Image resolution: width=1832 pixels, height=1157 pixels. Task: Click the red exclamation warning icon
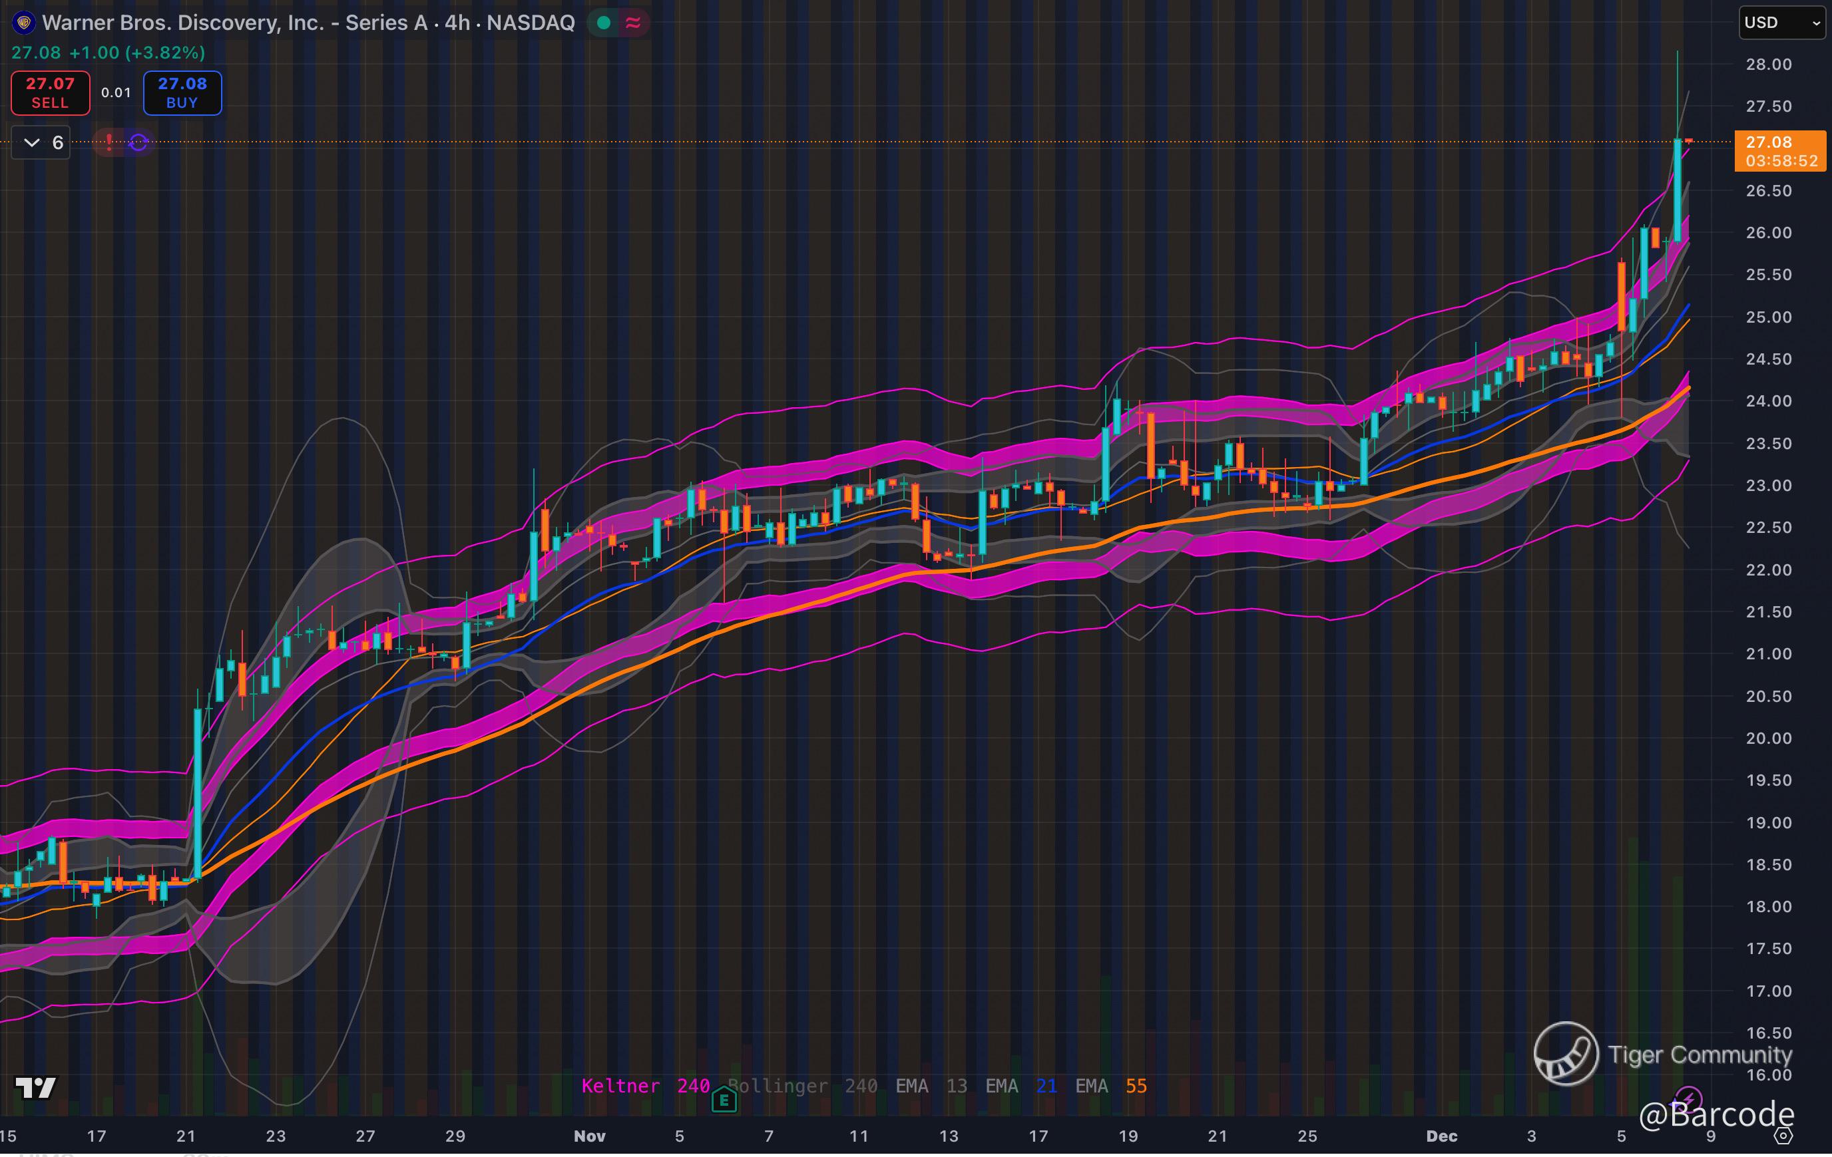pos(109,142)
